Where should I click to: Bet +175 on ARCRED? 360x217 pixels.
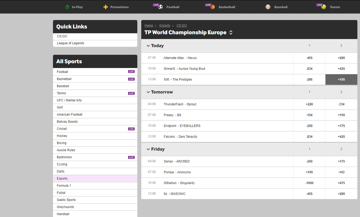tap(341, 161)
